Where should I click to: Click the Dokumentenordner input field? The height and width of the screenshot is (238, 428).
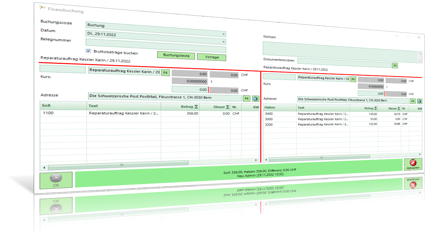[344, 63]
